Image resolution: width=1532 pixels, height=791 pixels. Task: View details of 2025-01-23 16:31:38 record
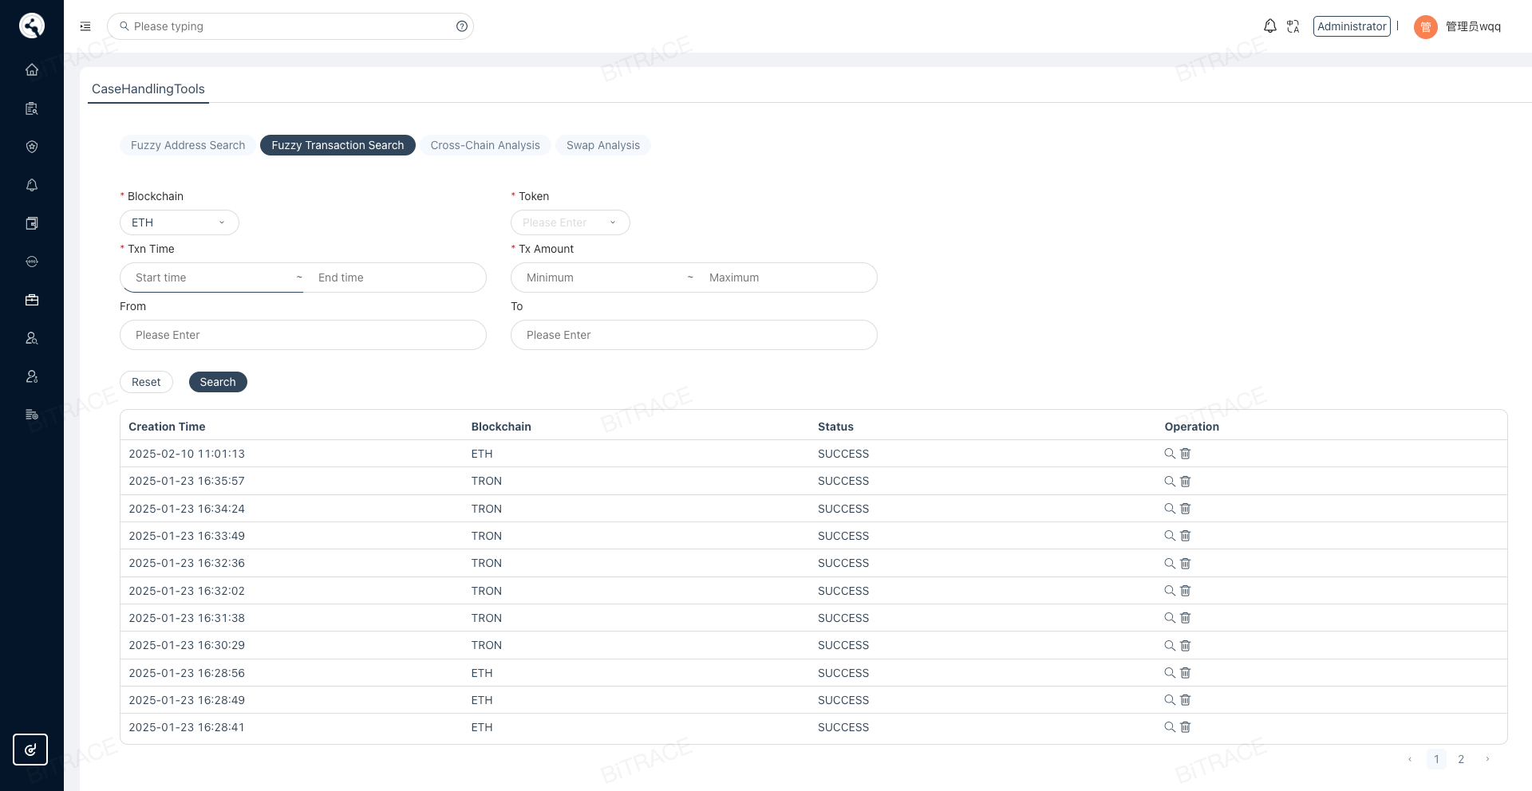pyautogui.click(x=1170, y=618)
